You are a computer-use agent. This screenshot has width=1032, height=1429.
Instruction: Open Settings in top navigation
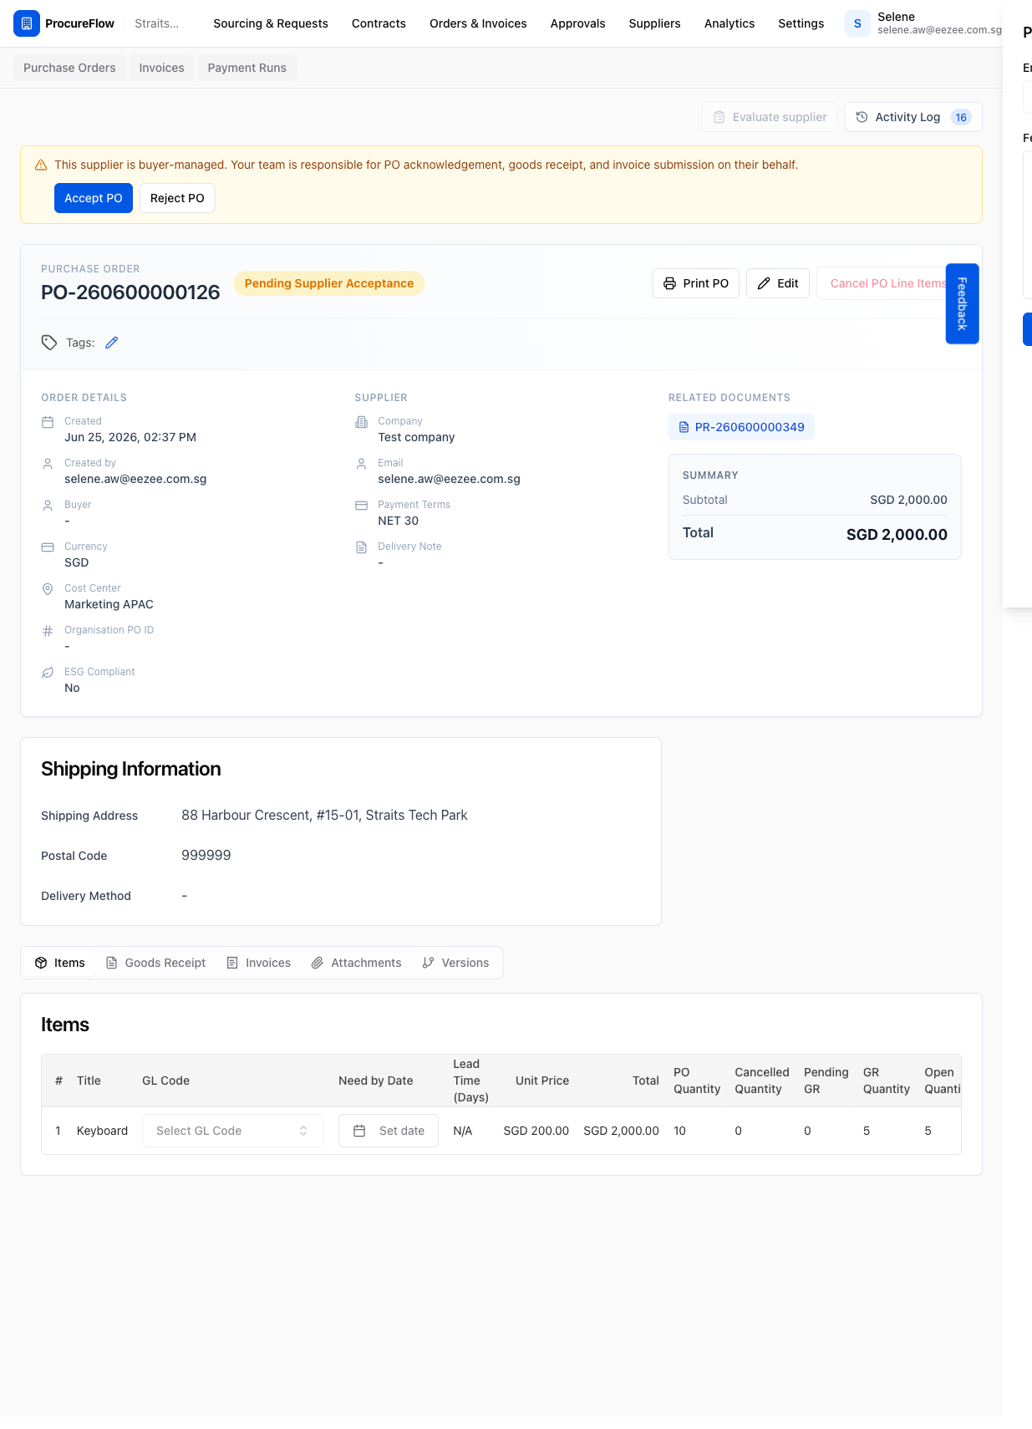click(x=801, y=23)
